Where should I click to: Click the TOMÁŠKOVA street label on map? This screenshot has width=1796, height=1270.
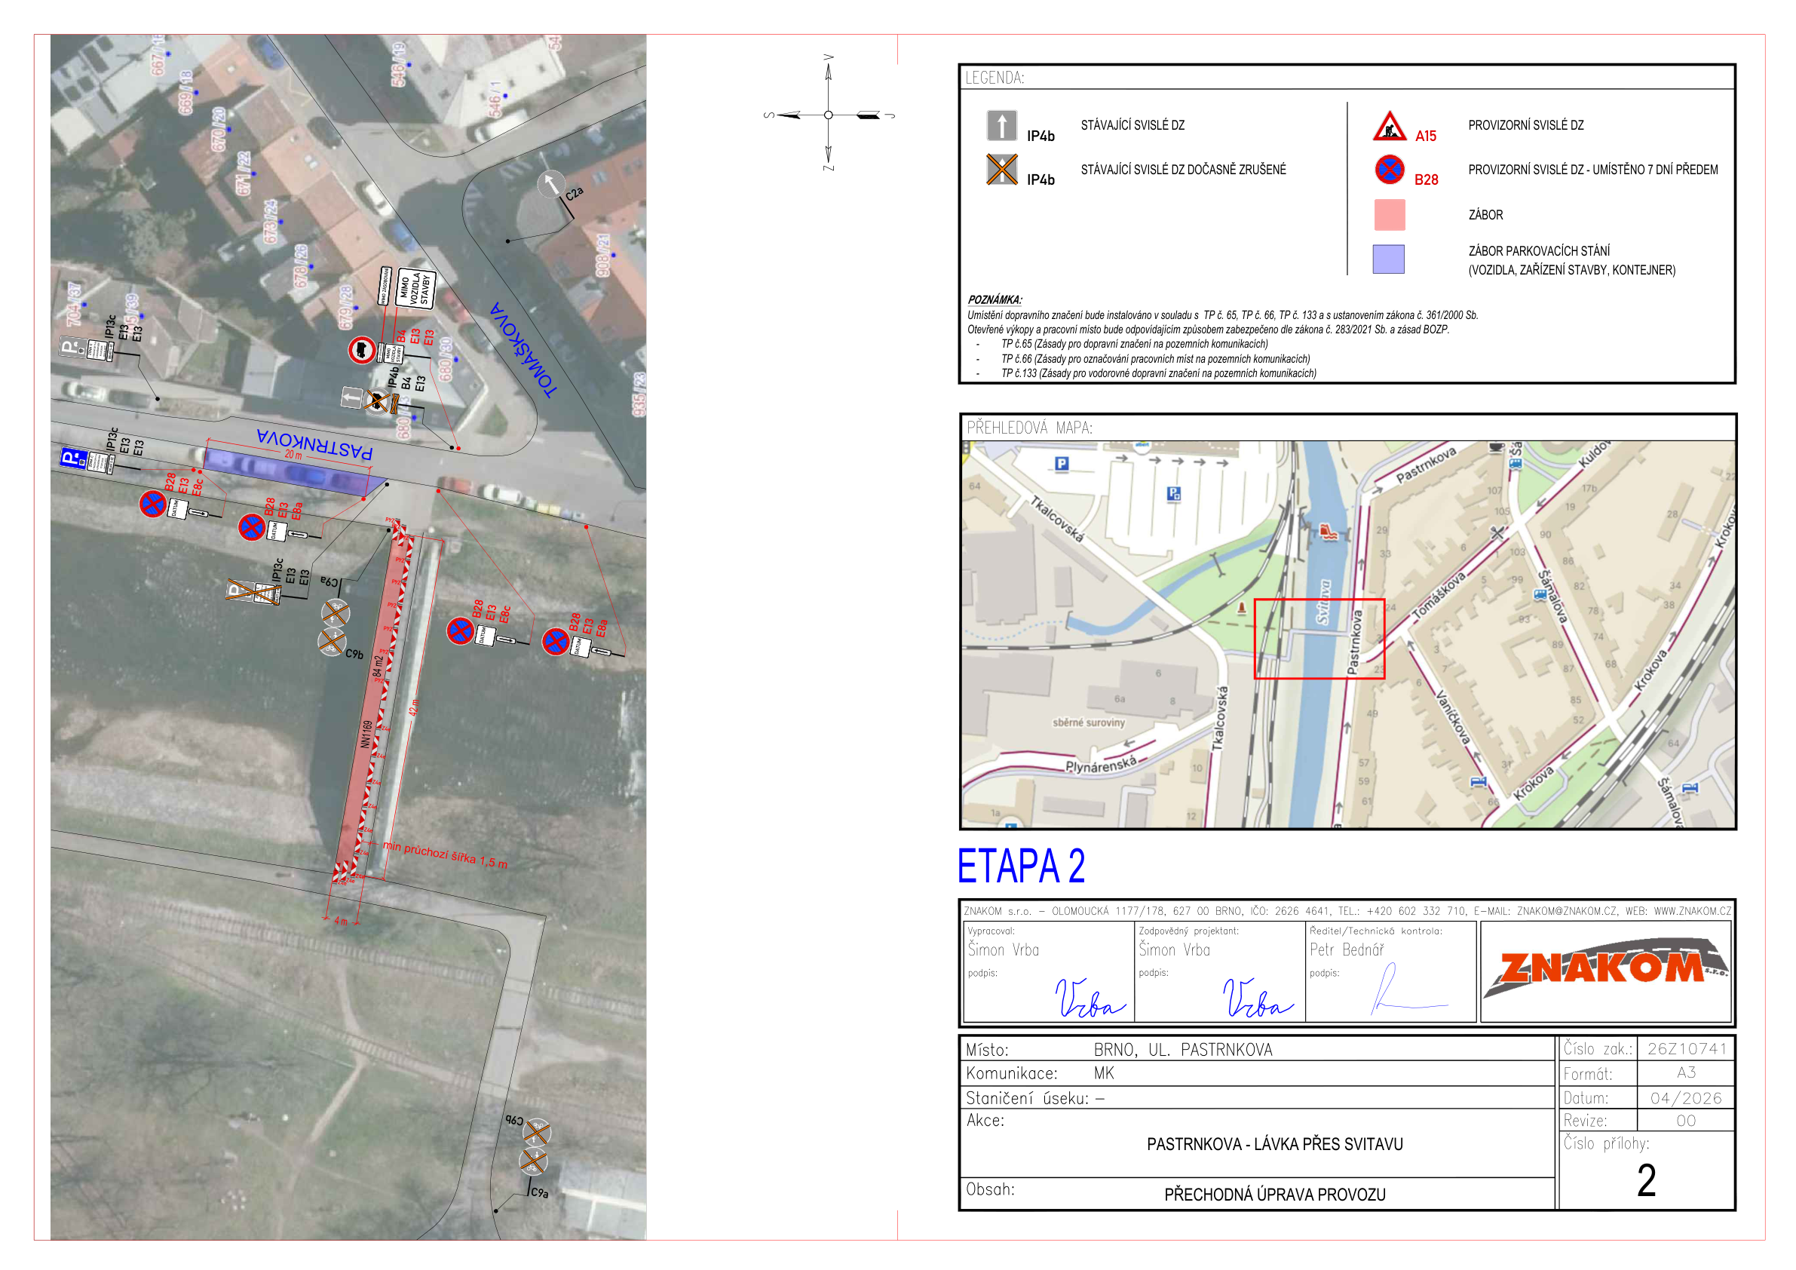[x=523, y=350]
